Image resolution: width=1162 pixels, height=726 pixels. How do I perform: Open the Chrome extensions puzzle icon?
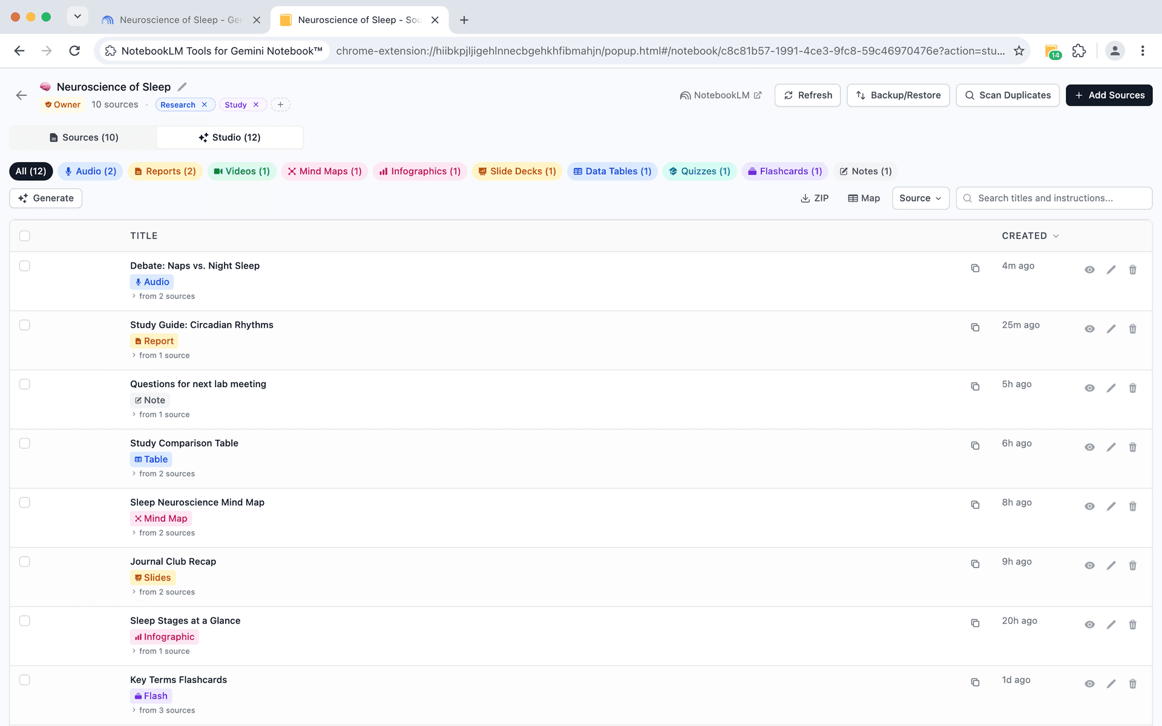(x=1079, y=51)
